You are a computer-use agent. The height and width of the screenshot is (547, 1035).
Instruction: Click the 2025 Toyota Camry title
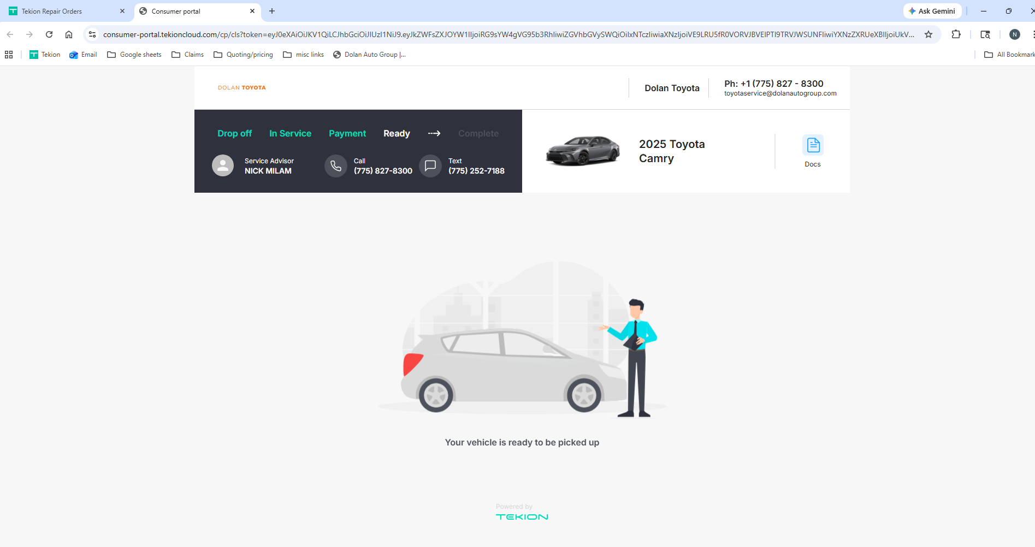[672, 151]
